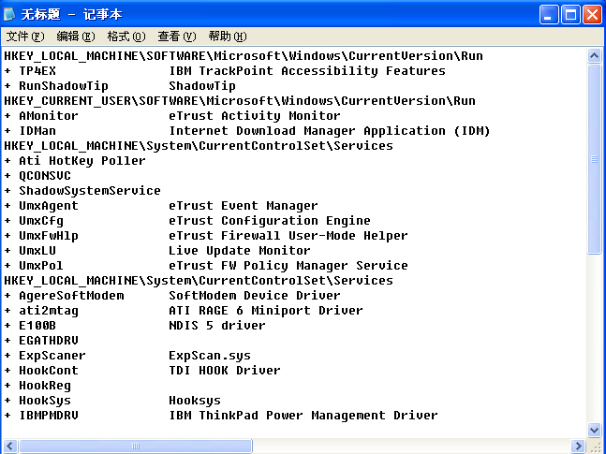Click 'IBM TrackPoint Accessibility Features' text
606x454 pixels.
[307, 71]
